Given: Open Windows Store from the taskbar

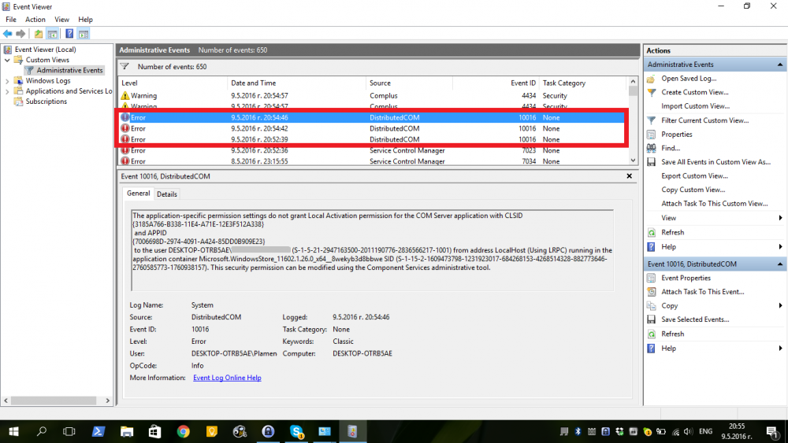Looking at the screenshot, I should pos(154,431).
